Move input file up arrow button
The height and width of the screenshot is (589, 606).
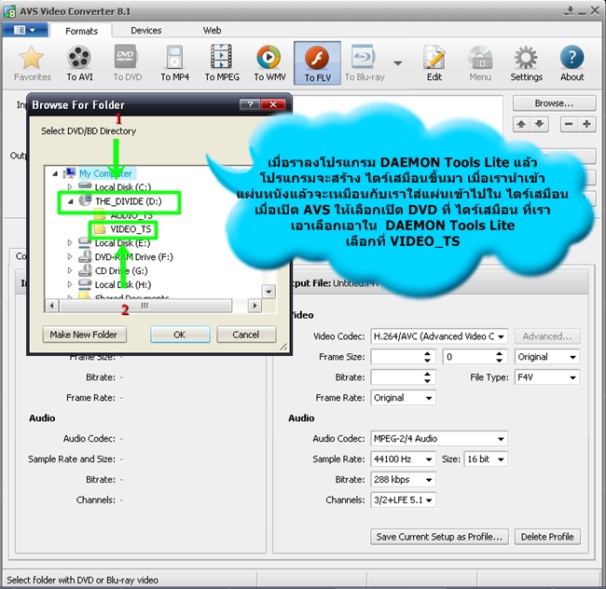tap(521, 124)
